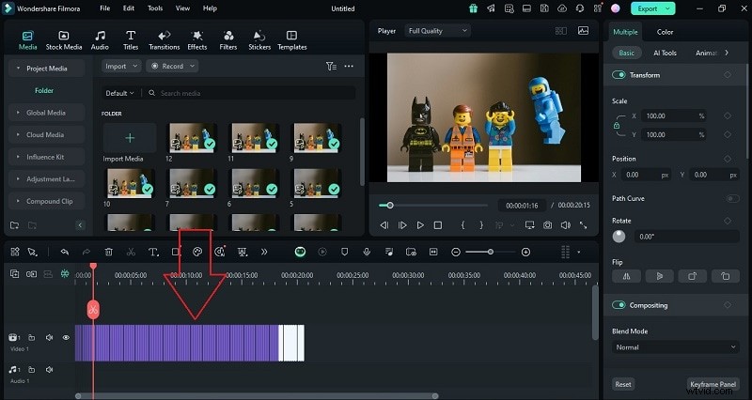This screenshot has width=752, height=400.
Task: Click the player snapshot view icon
Action: tap(583, 31)
